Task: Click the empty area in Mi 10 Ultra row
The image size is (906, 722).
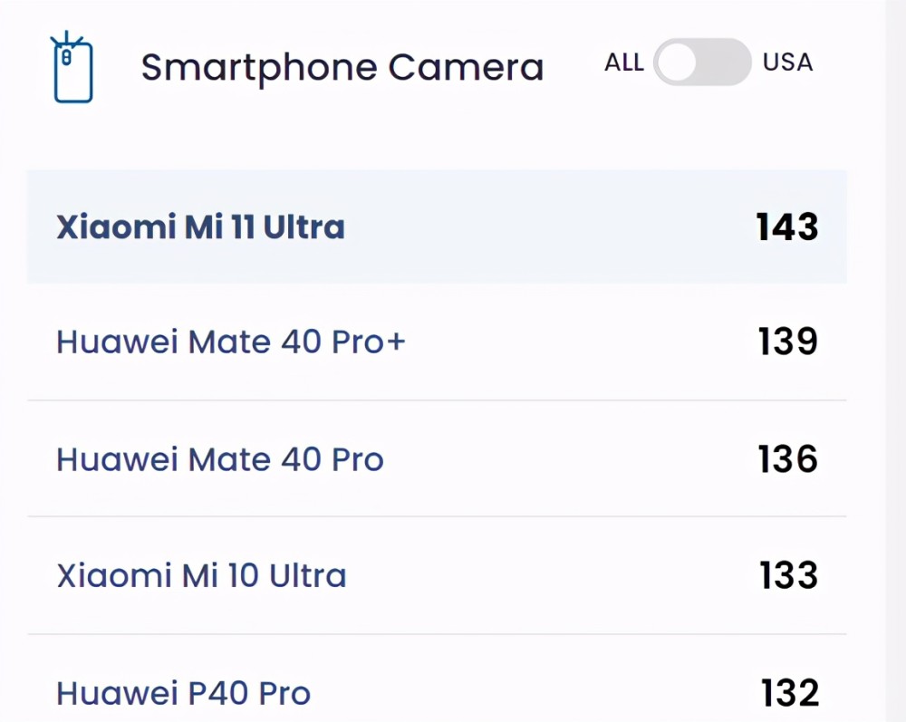Action: 552,576
